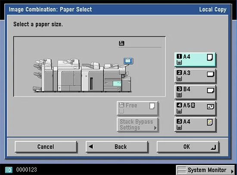237x175 pixels.
Task: Confirm paper choice with OK
Action: click(188, 147)
